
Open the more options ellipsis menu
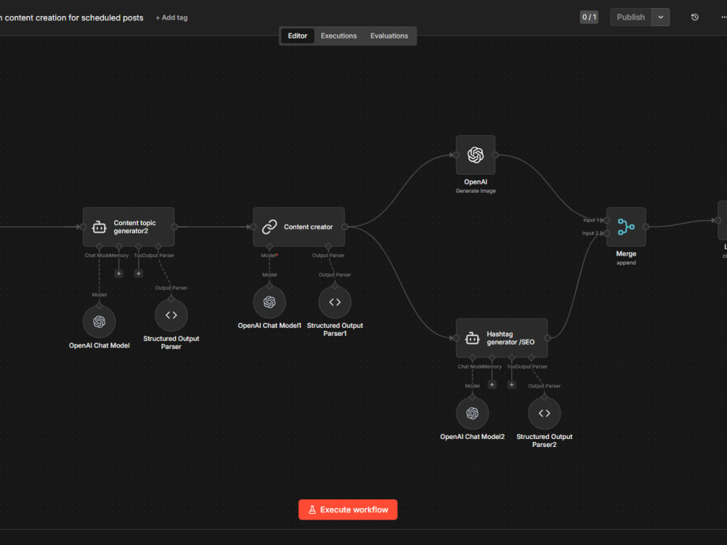coord(723,17)
